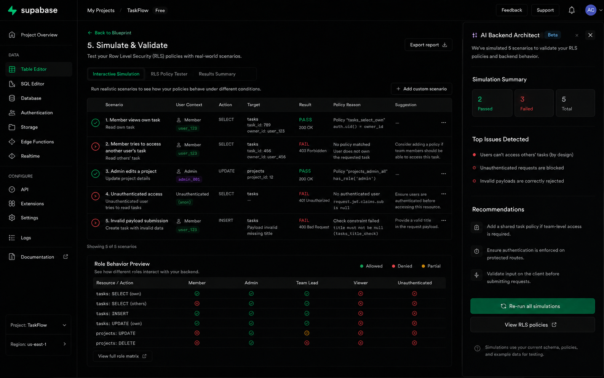Open more options for Member views own task row
The height and width of the screenshot is (378, 604).
click(x=444, y=123)
